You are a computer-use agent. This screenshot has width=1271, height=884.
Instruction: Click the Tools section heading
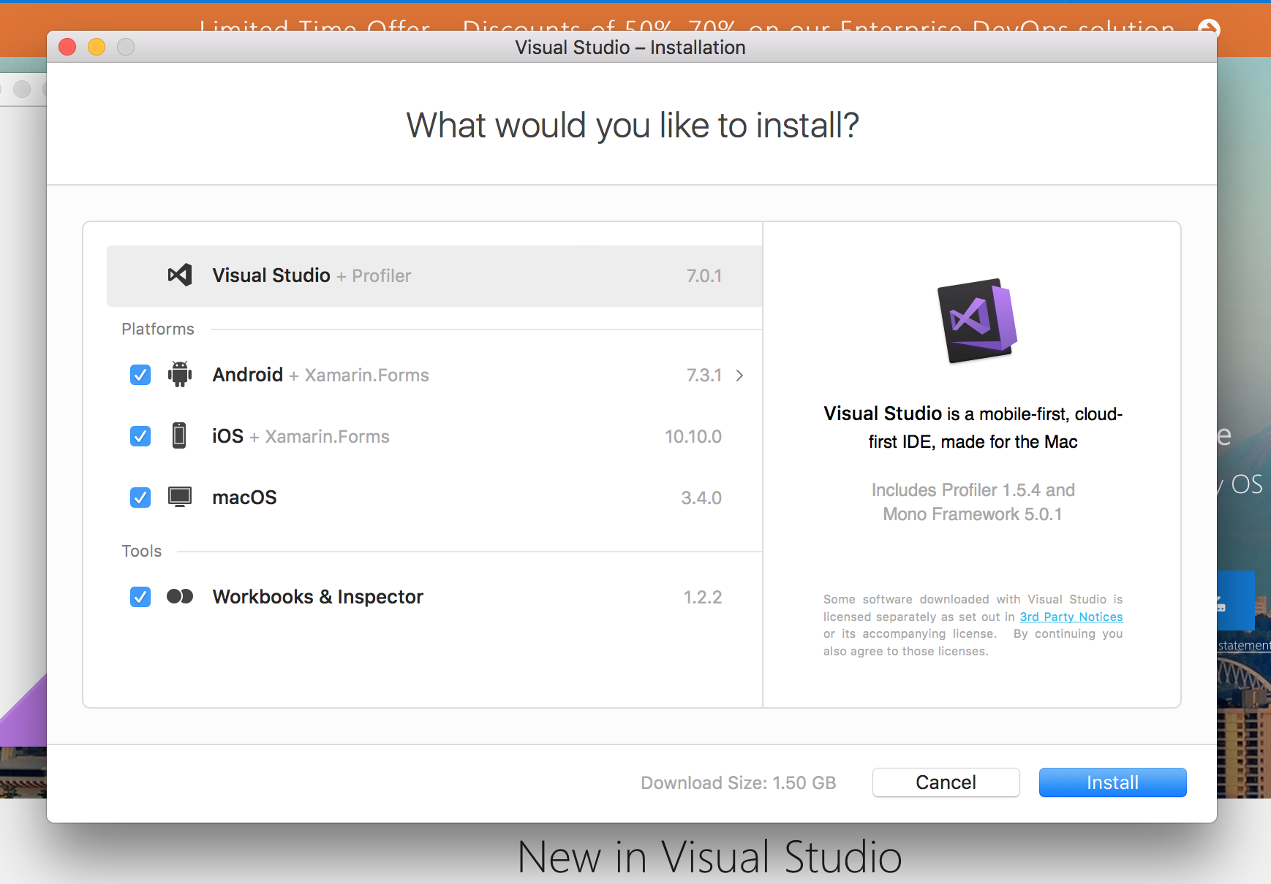142,551
